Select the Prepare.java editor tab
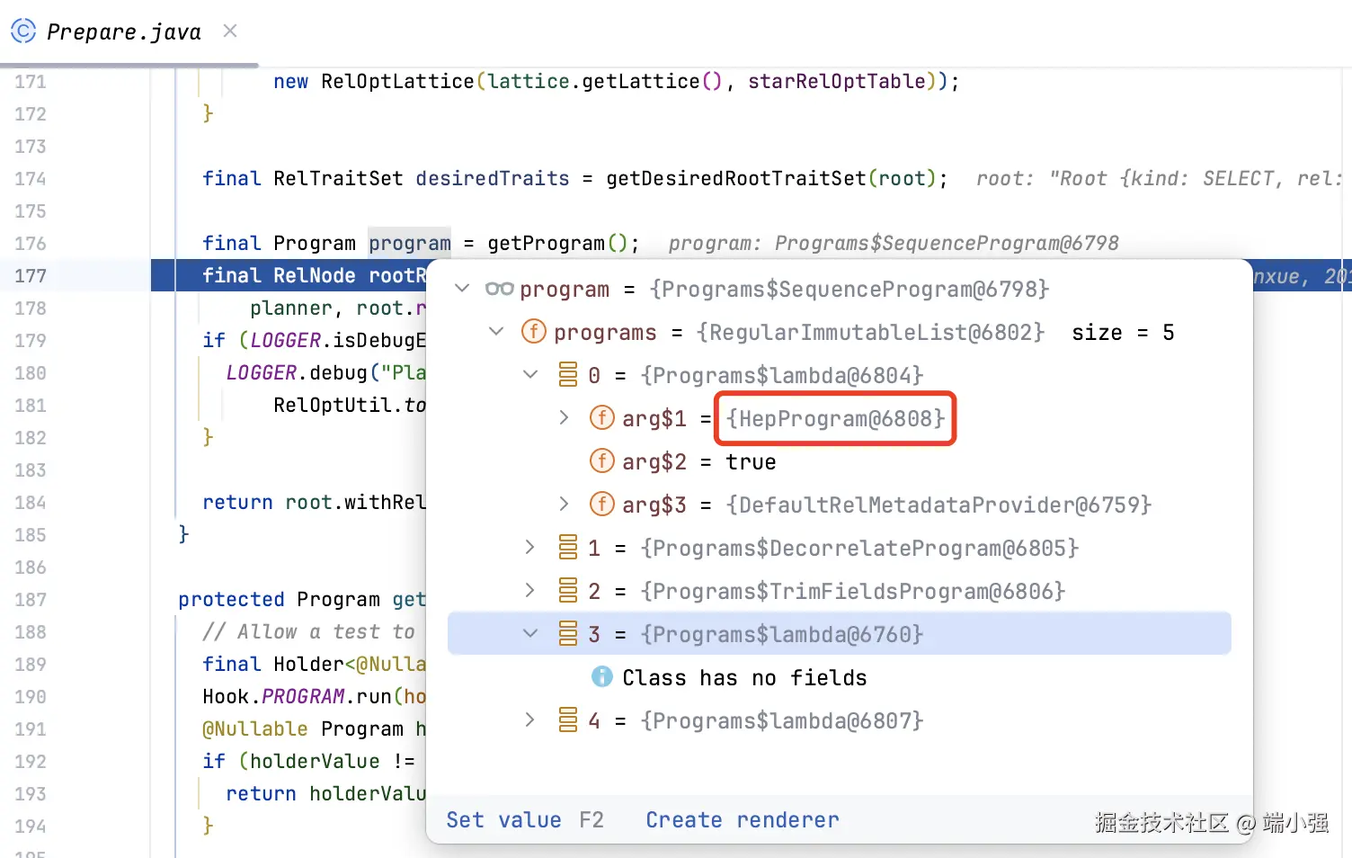This screenshot has height=858, width=1352. 126,31
